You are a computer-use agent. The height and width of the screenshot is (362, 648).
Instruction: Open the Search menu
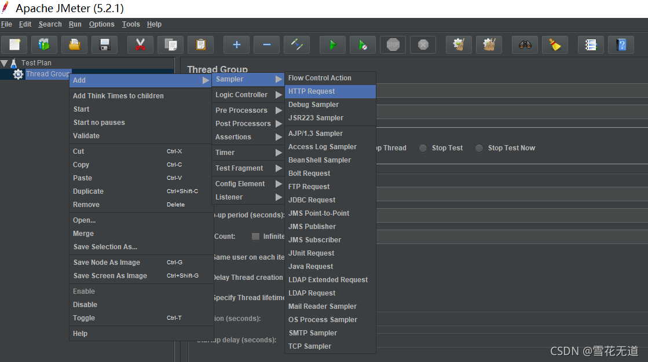coord(50,24)
